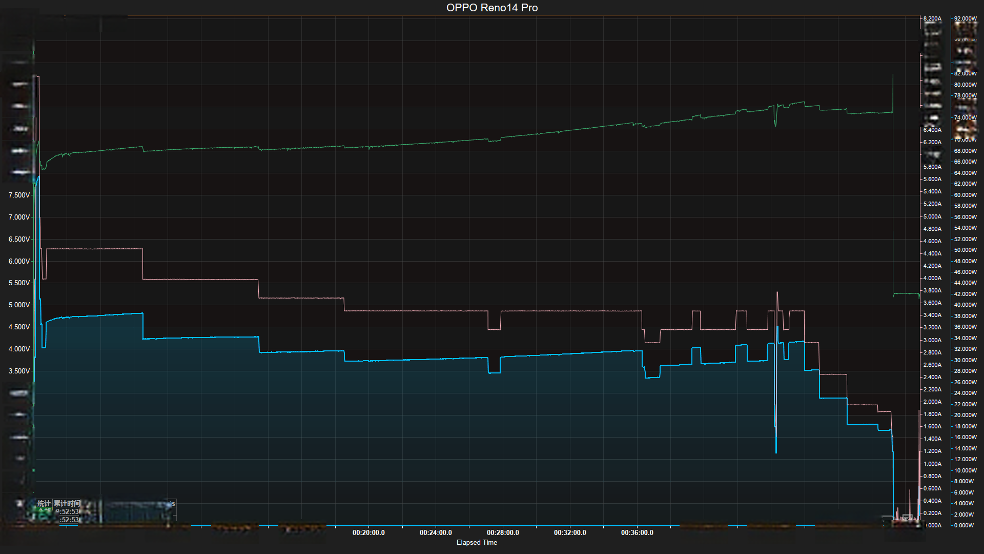
Task: Click the 5.500V voltage axis label
Action: [19, 283]
